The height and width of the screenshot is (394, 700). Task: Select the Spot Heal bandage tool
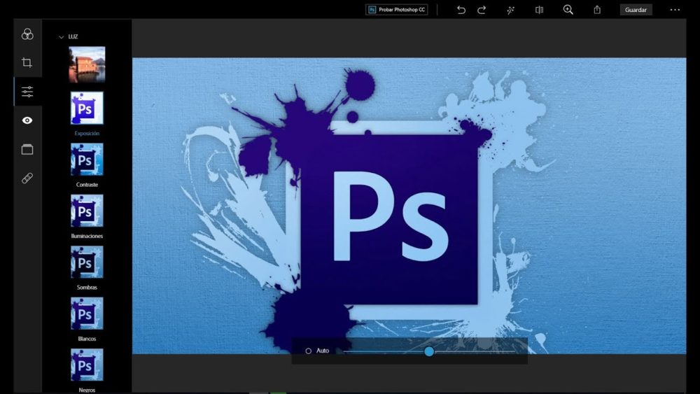[x=27, y=178]
